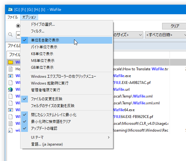Image resolution: width=186 pixels, height=161 pixels.
Task: Enable 管理者権限で実行 option
Action: (67, 90)
